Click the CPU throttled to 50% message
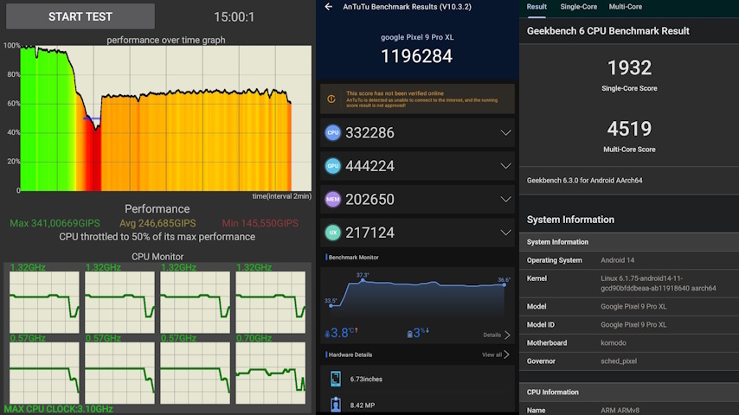The height and width of the screenshot is (415, 739). 157,237
